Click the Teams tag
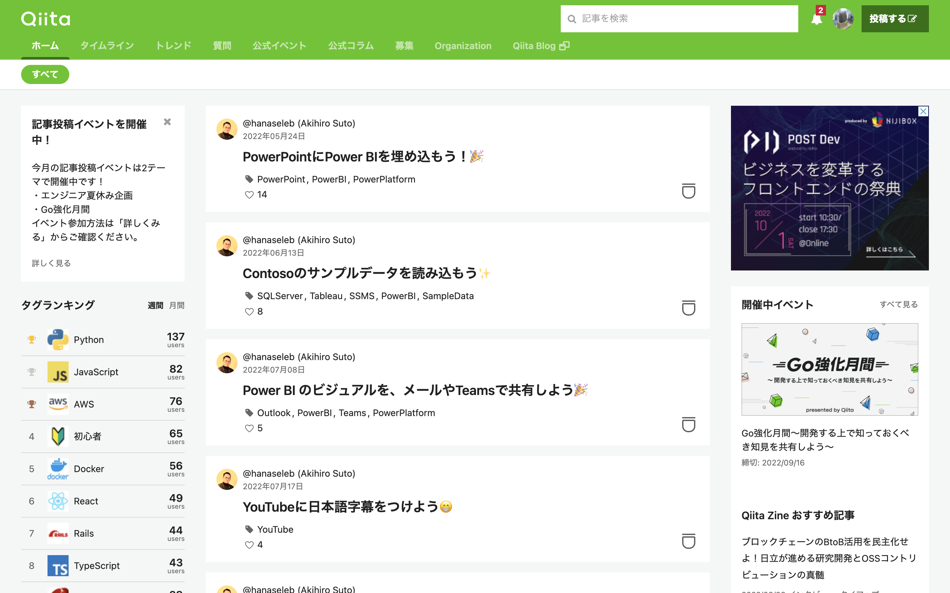The width and height of the screenshot is (950, 593). point(352,413)
